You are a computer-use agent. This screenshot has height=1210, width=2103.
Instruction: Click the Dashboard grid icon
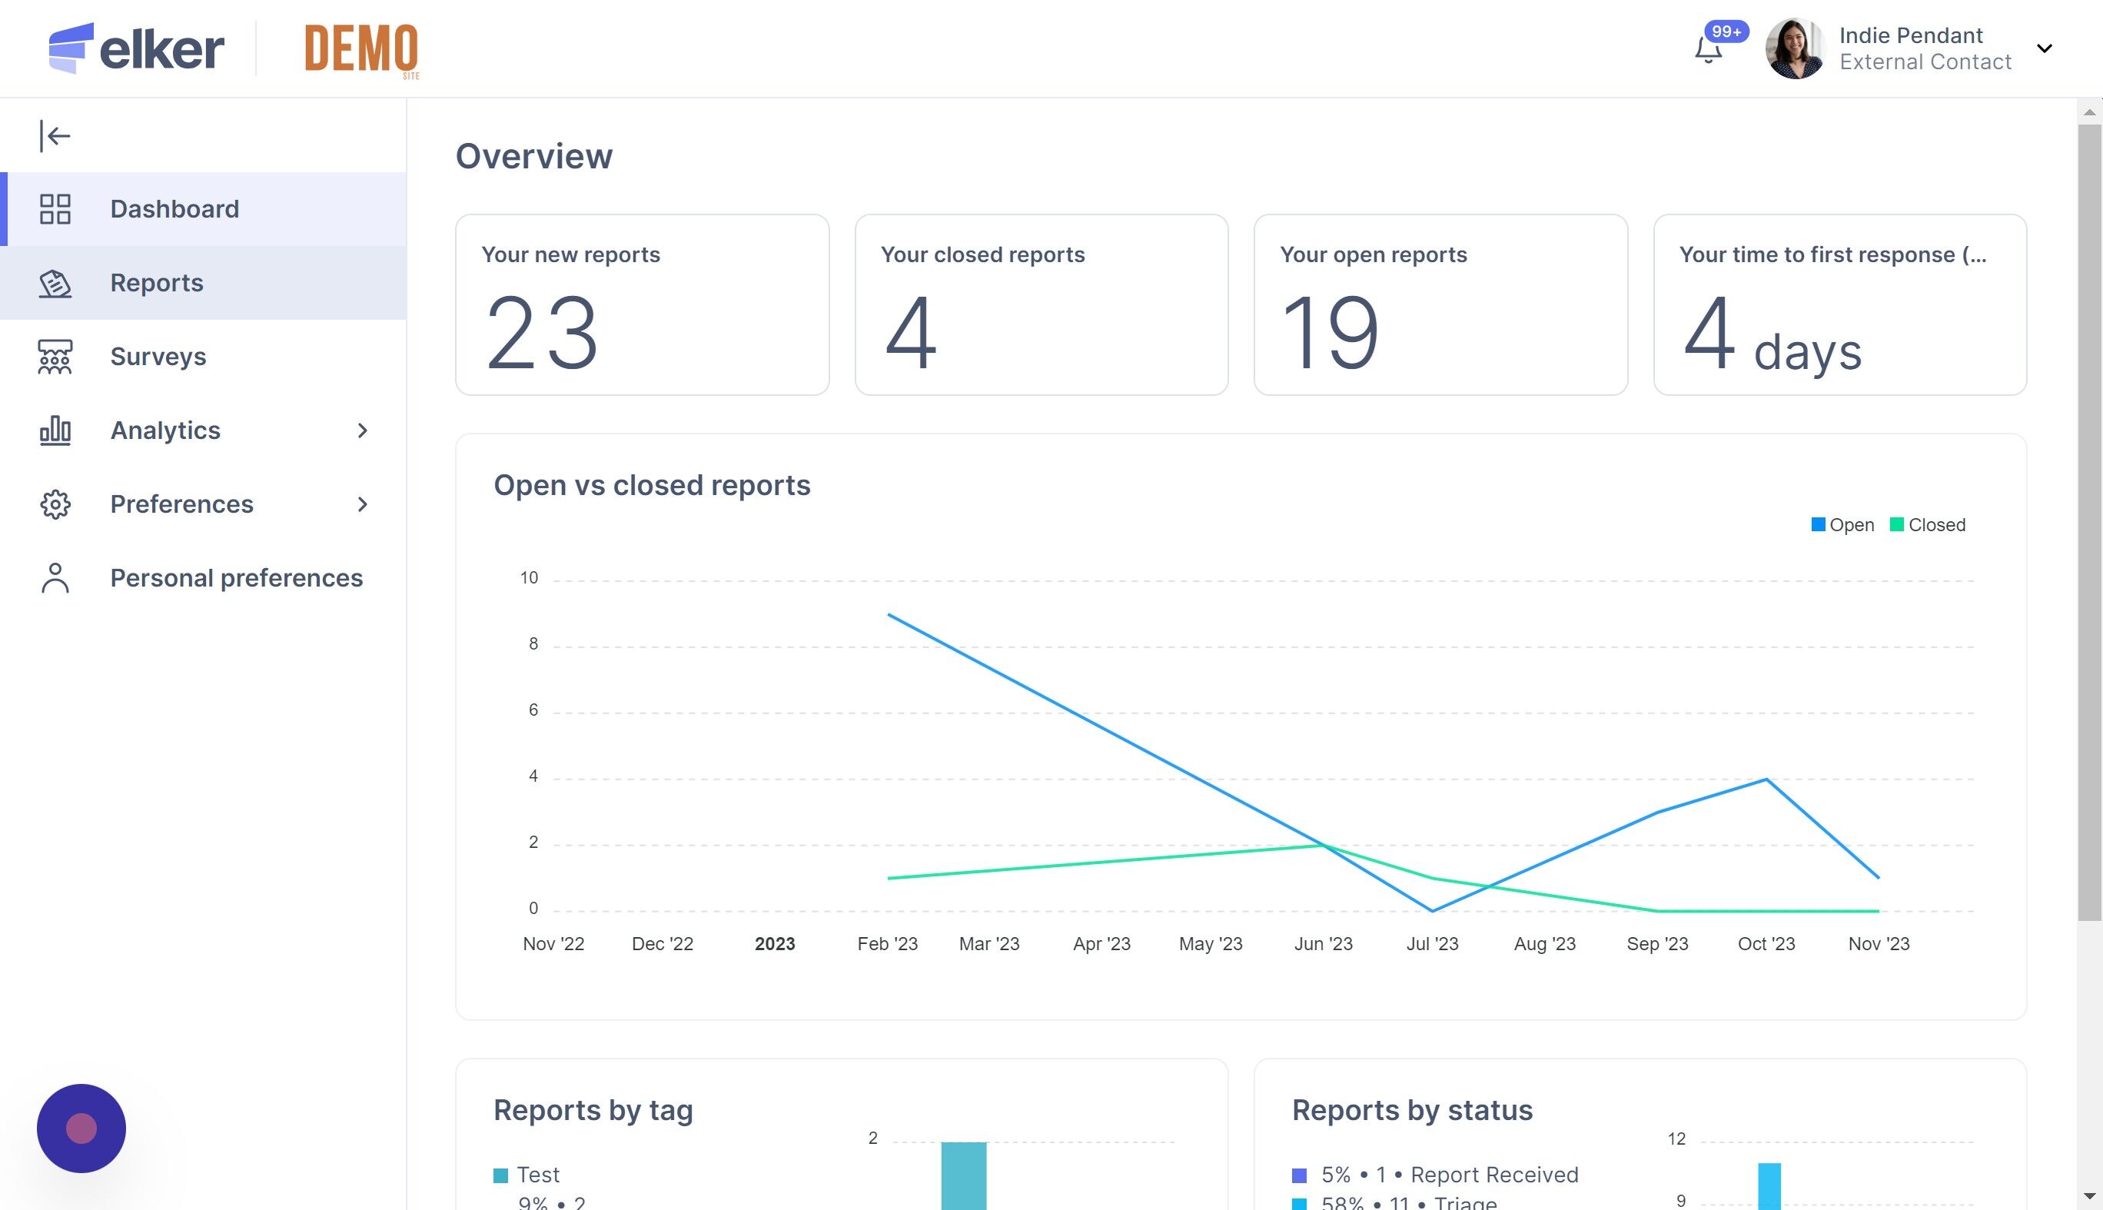tap(55, 208)
